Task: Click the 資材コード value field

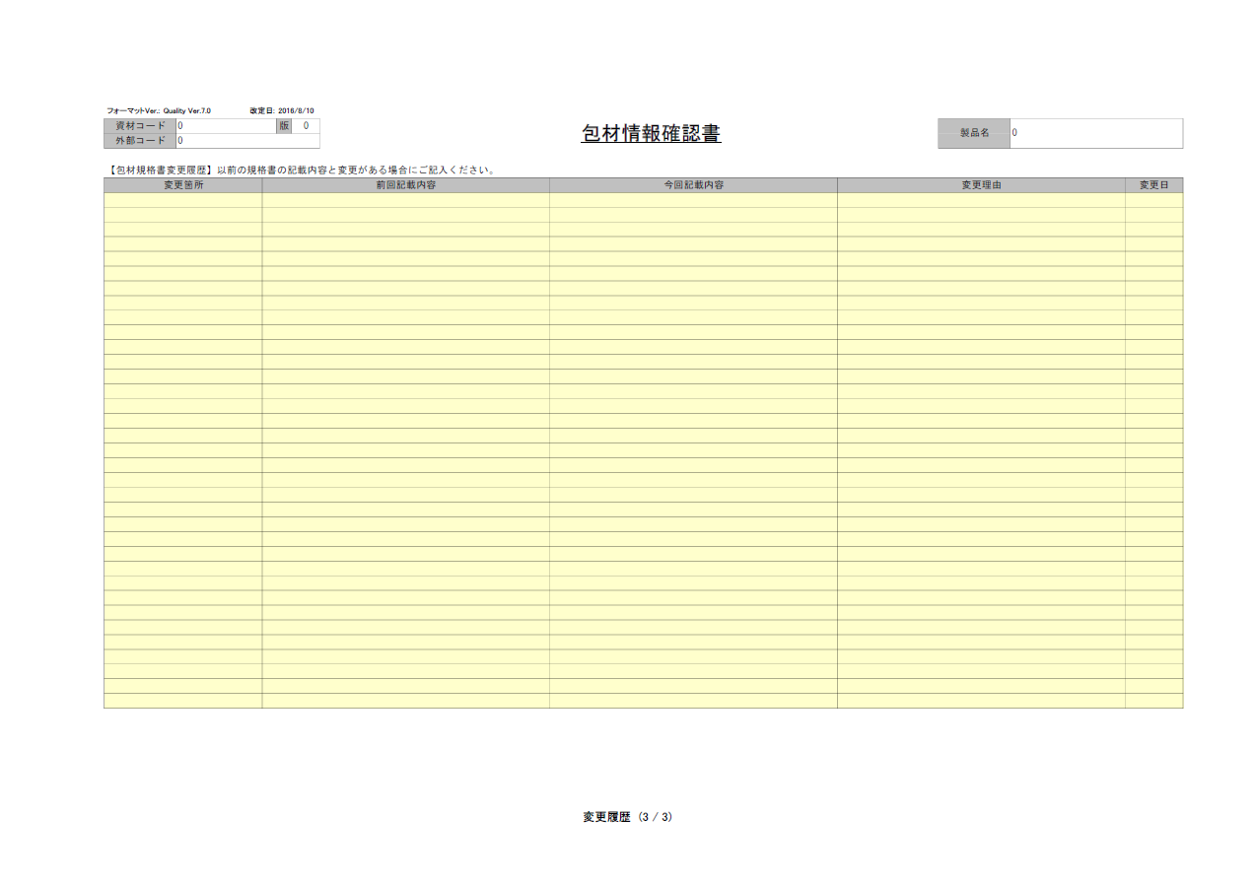Action: (226, 126)
